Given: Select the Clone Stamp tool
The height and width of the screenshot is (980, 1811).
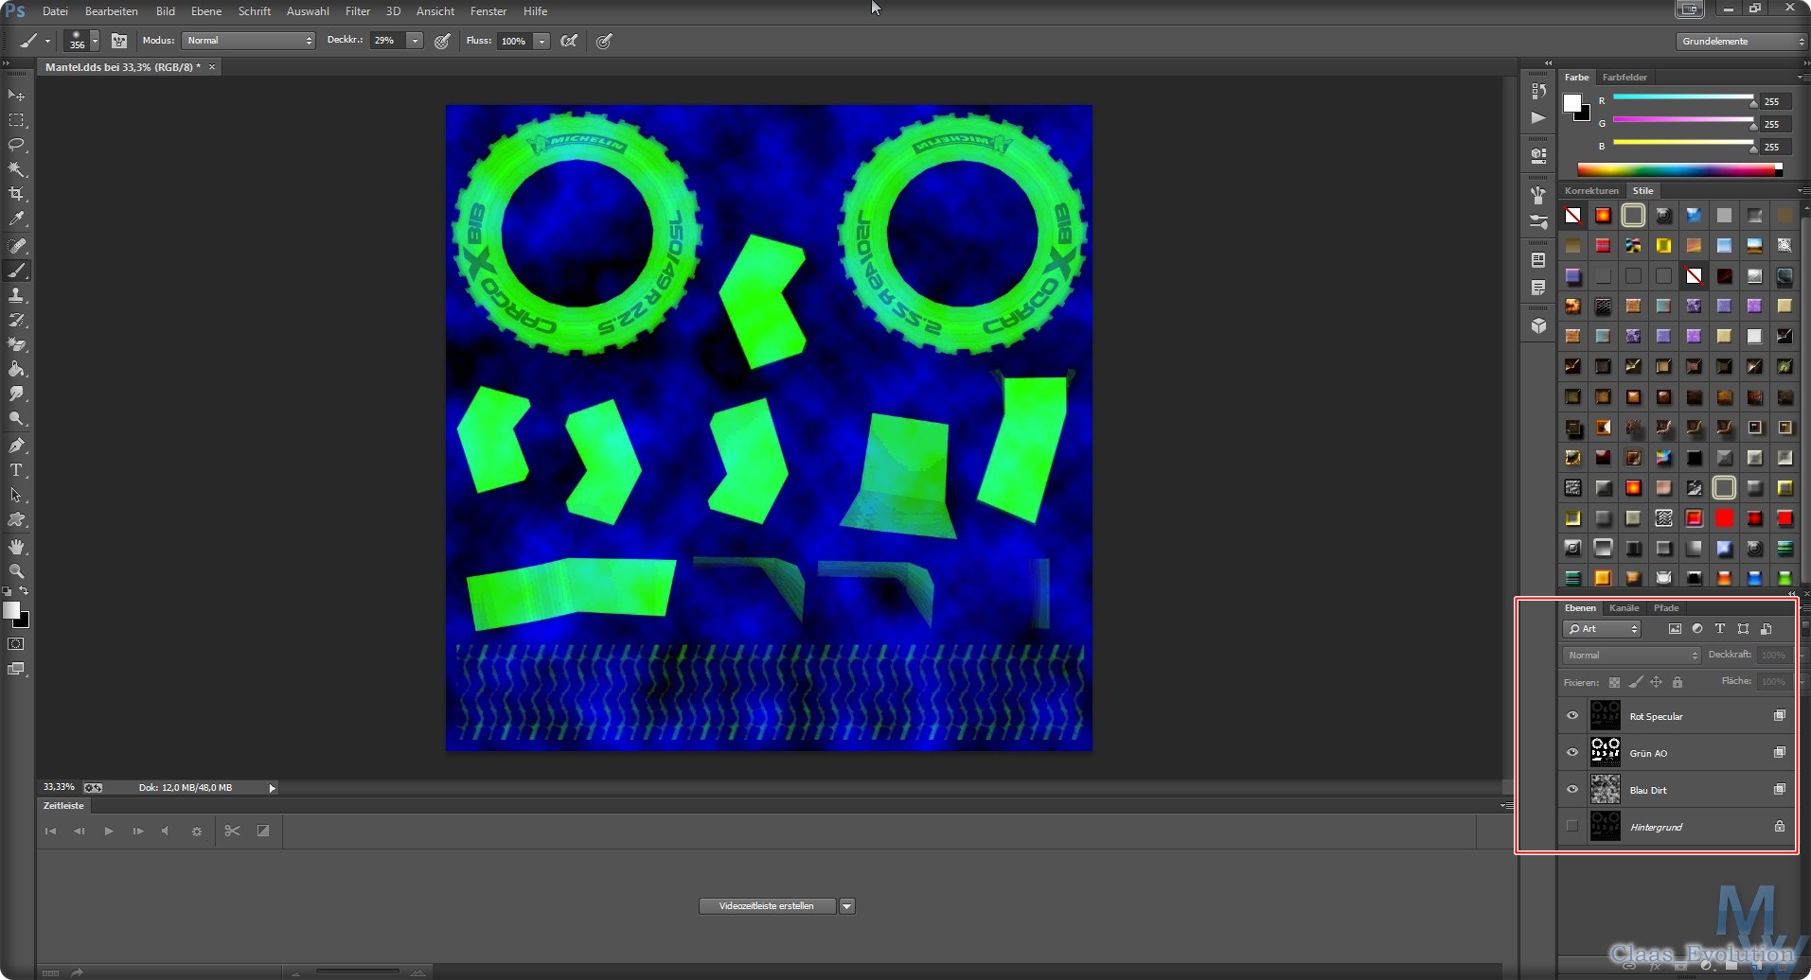Looking at the screenshot, I should tap(16, 295).
